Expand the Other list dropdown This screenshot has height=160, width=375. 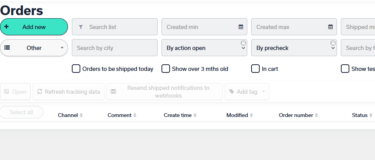click(34, 48)
